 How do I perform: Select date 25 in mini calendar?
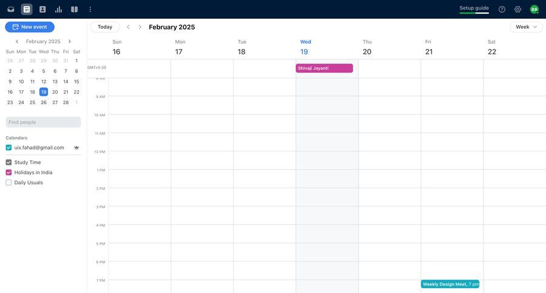(32, 102)
